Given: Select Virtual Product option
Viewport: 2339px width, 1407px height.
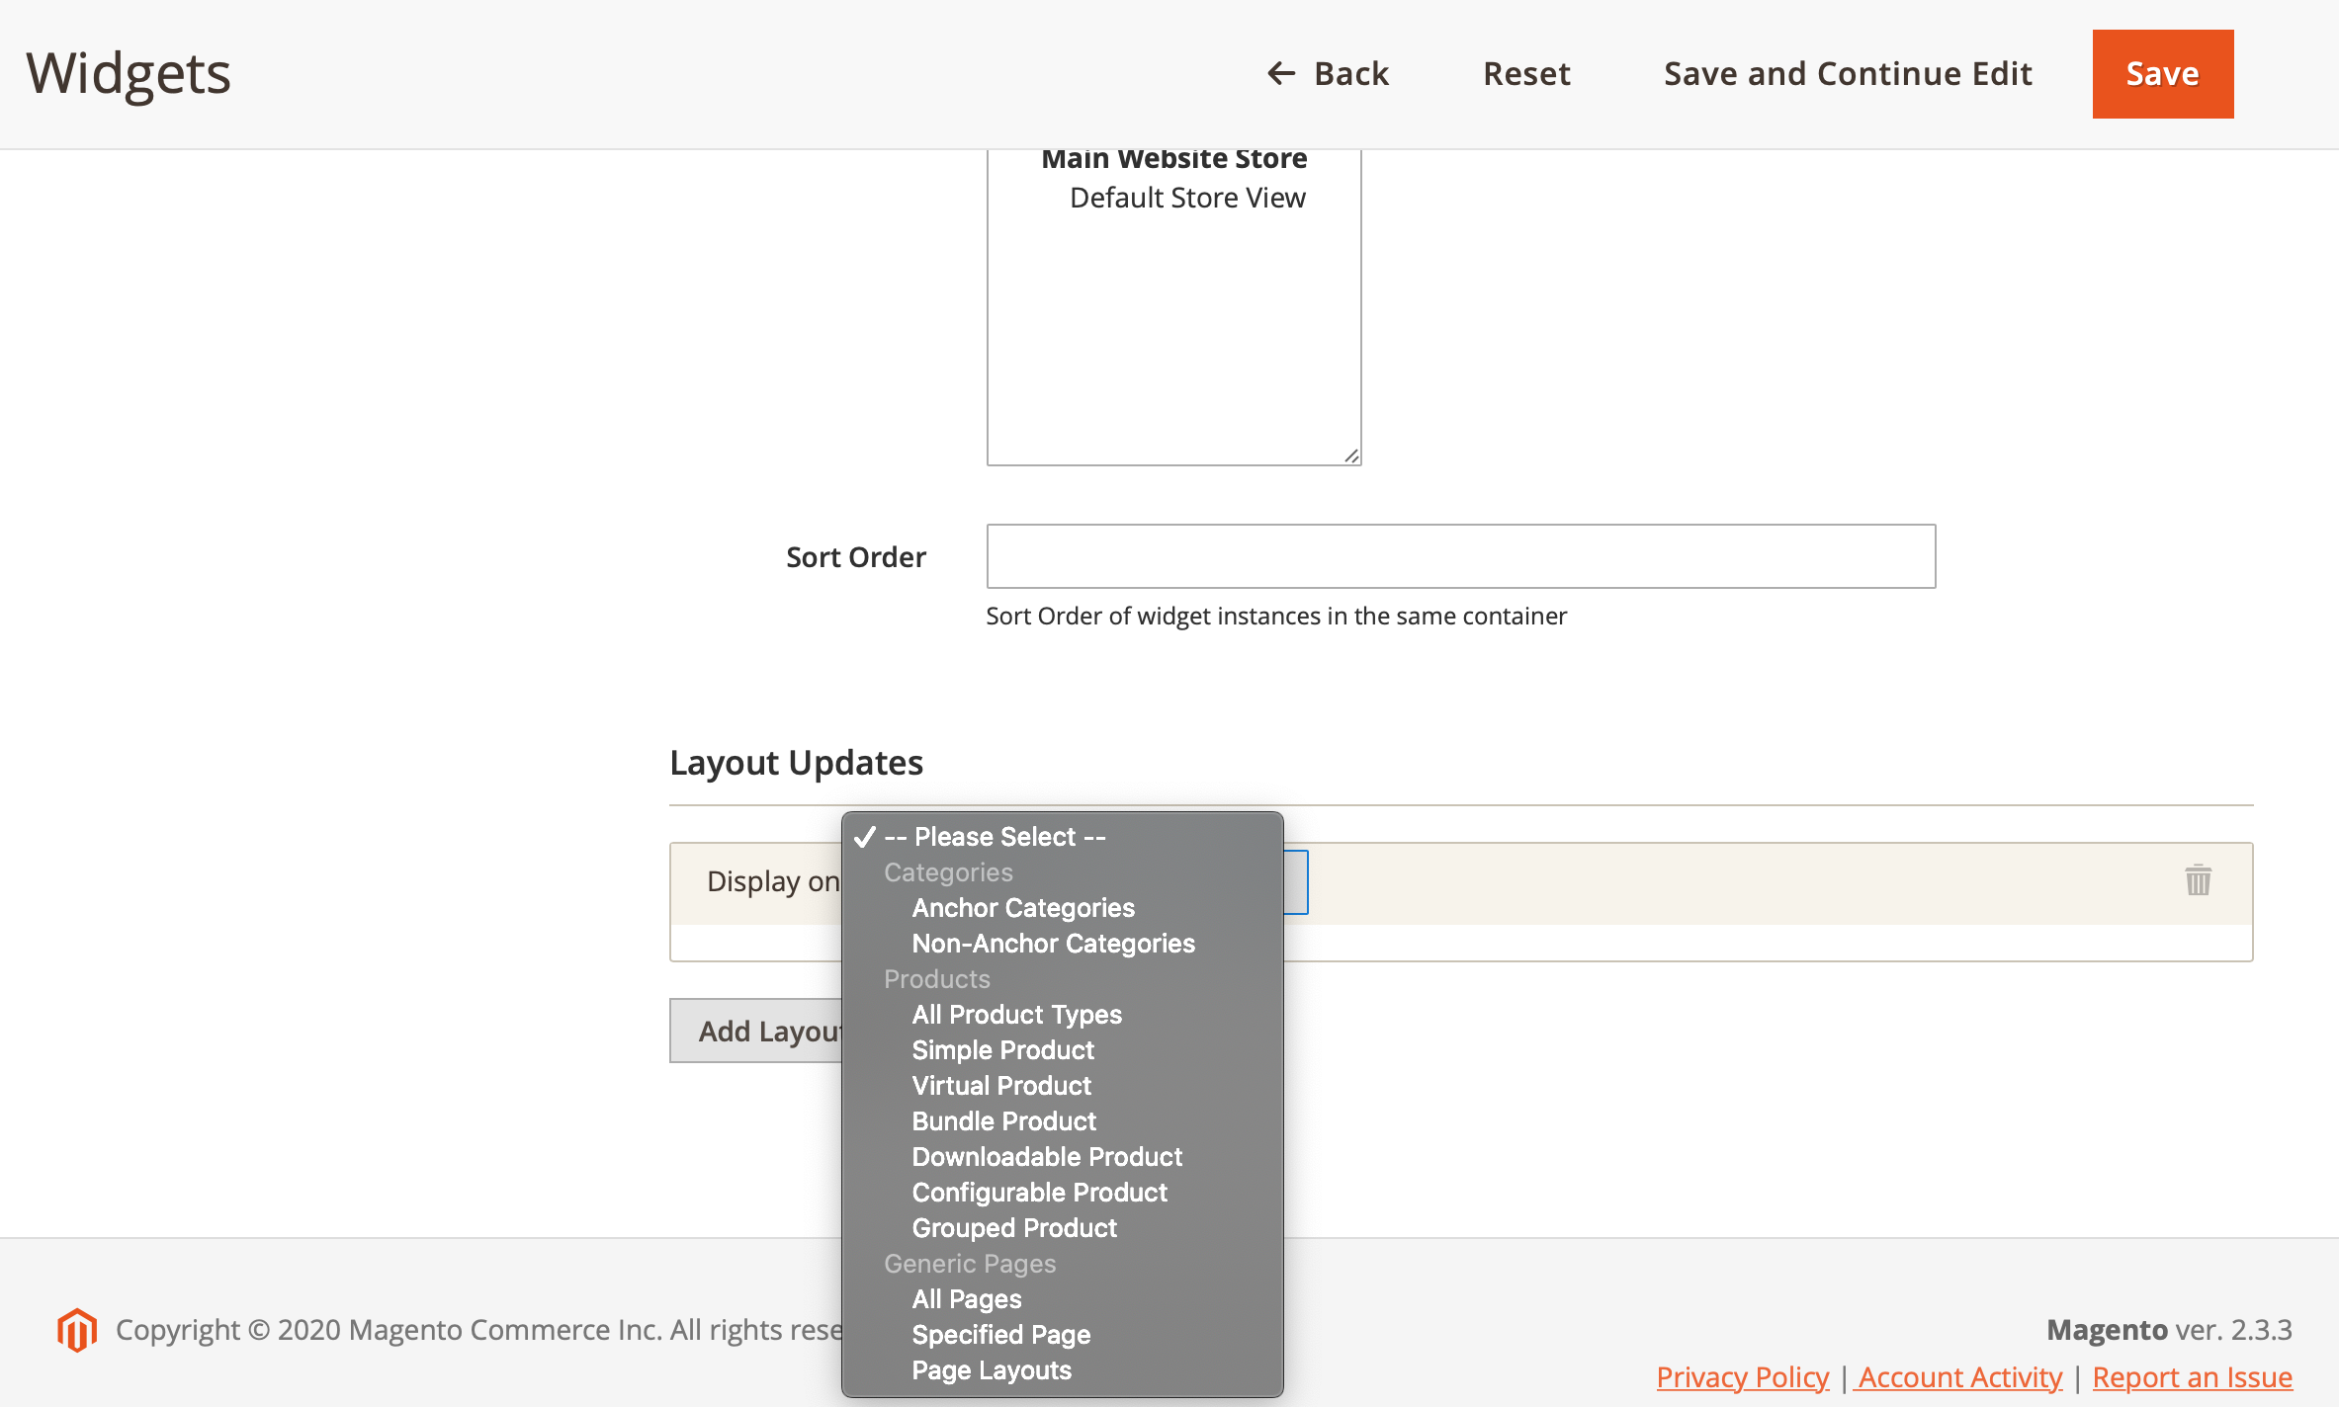Looking at the screenshot, I should click(1062, 1086).
